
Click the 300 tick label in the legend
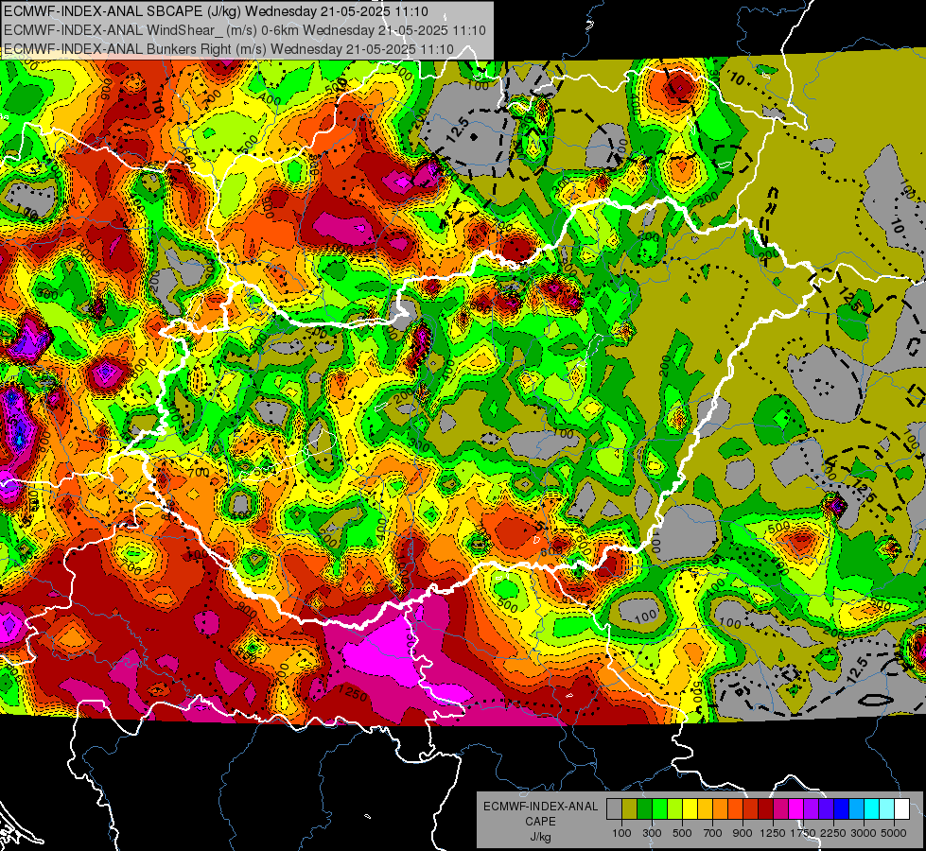652,833
